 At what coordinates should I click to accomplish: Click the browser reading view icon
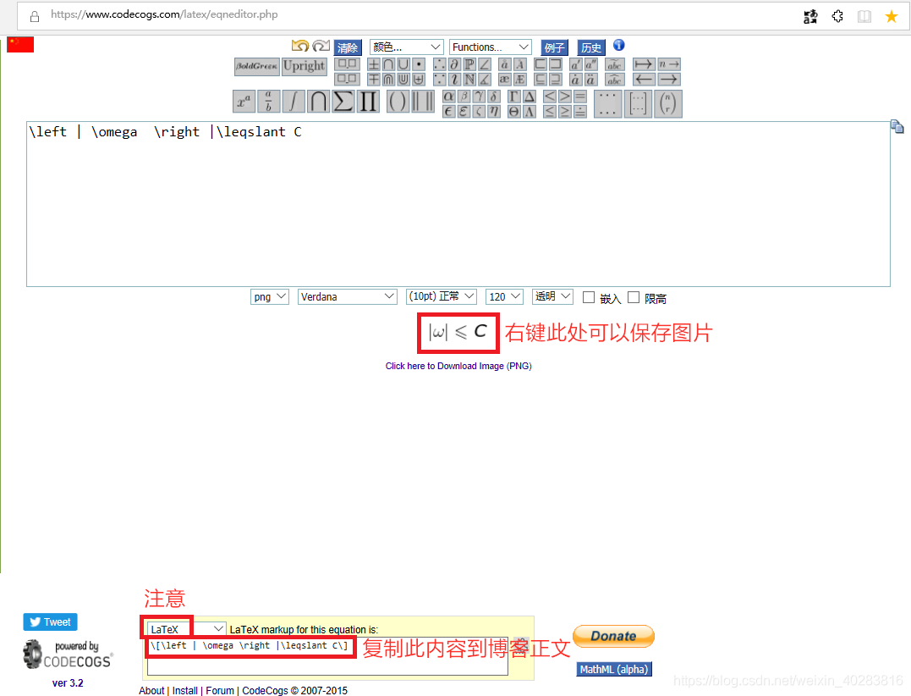click(x=864, y=16)
